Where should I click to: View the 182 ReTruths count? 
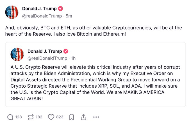[x=39, y=117]
